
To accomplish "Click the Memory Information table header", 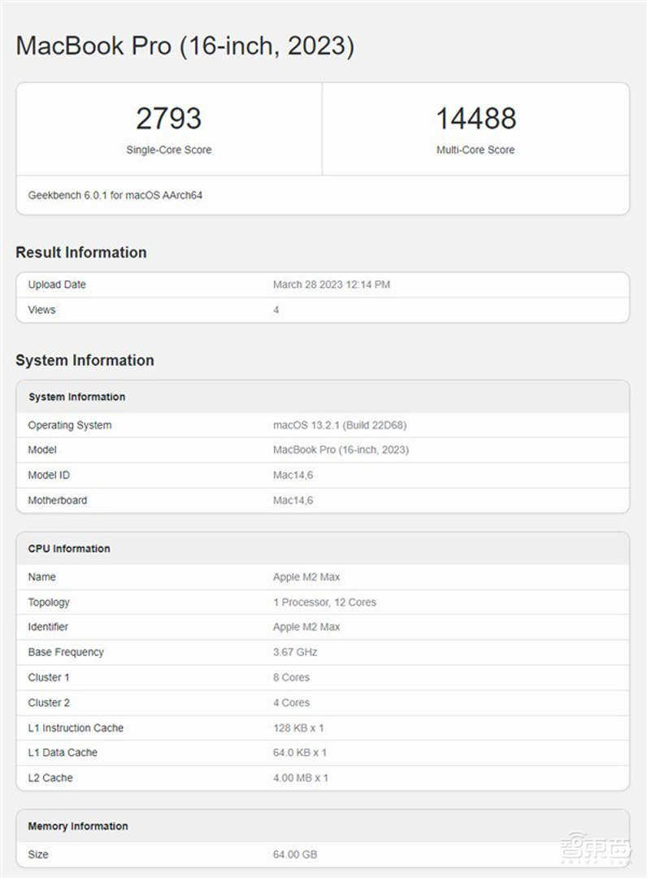I will point(78,826).
